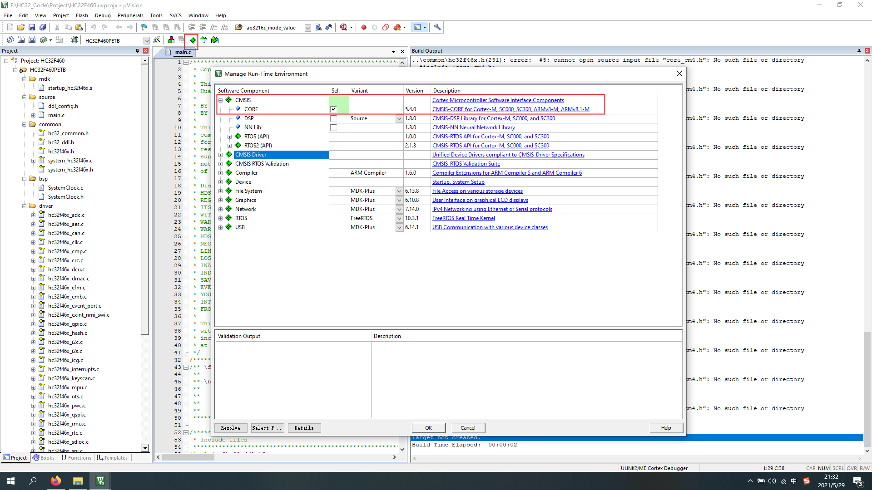Viewport: 872px width, 490px height.
Task: Expand the CMSIS Driver component
Action: click(x=221, y=155)
